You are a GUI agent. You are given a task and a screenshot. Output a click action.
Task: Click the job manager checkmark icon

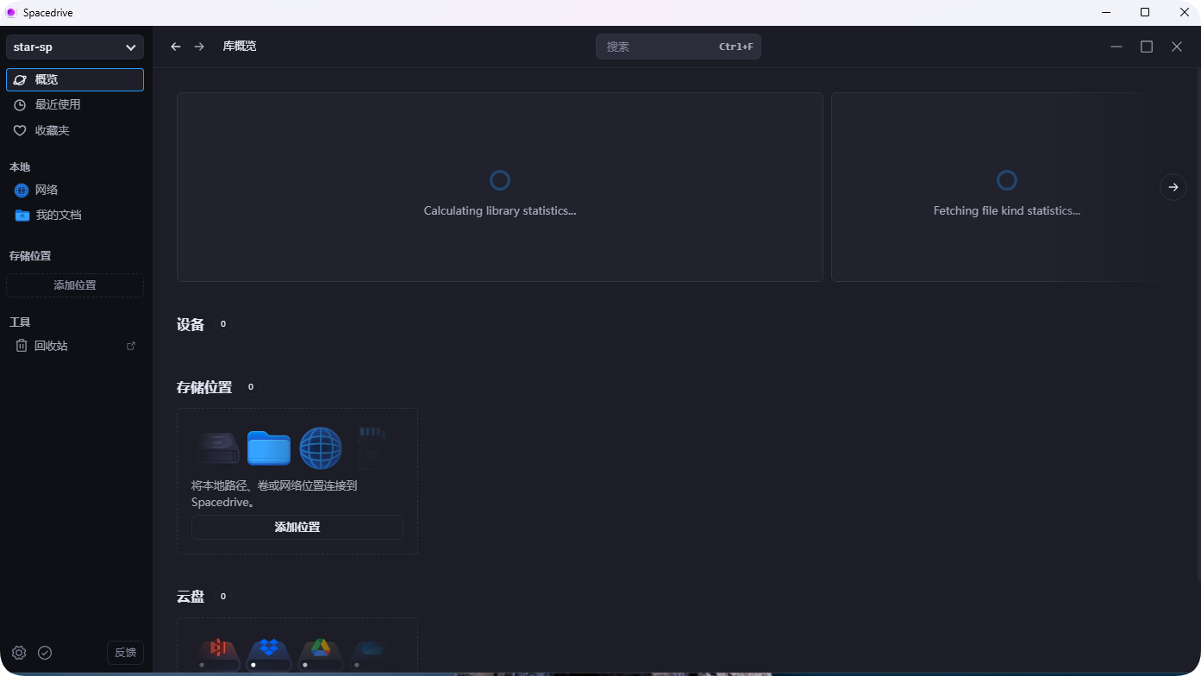click(x=45, y=653)
